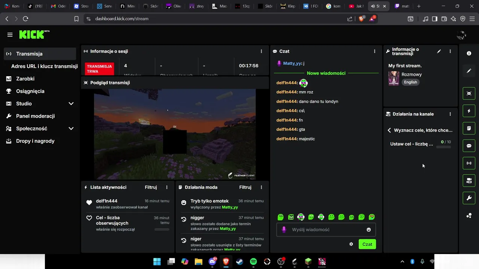Toggle the document list panel in the sidebar
The image size is (479, 269).
coord(469,129)
